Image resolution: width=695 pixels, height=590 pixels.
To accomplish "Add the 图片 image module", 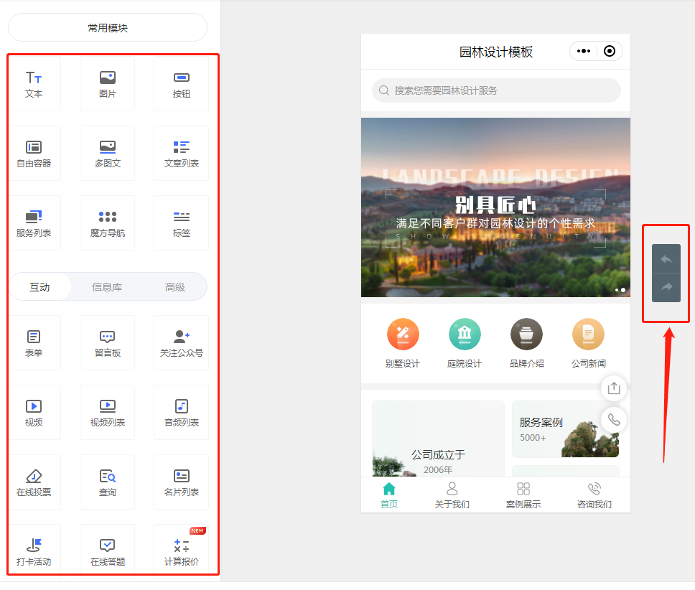I will click(x=107, y=84).
